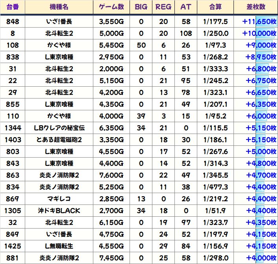This screenshot has height=264, width=278.
Task: Click the 台番 column header
Action: coord(13,7)
